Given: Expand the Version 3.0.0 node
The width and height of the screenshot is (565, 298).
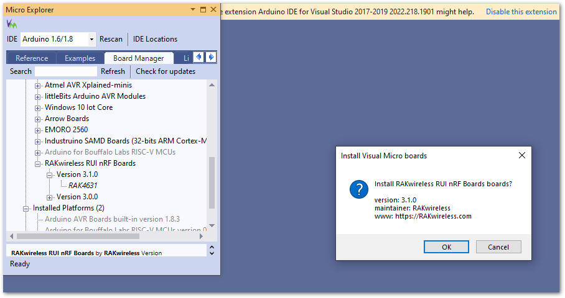Looking at the screenshot, I should pos(49,197).
